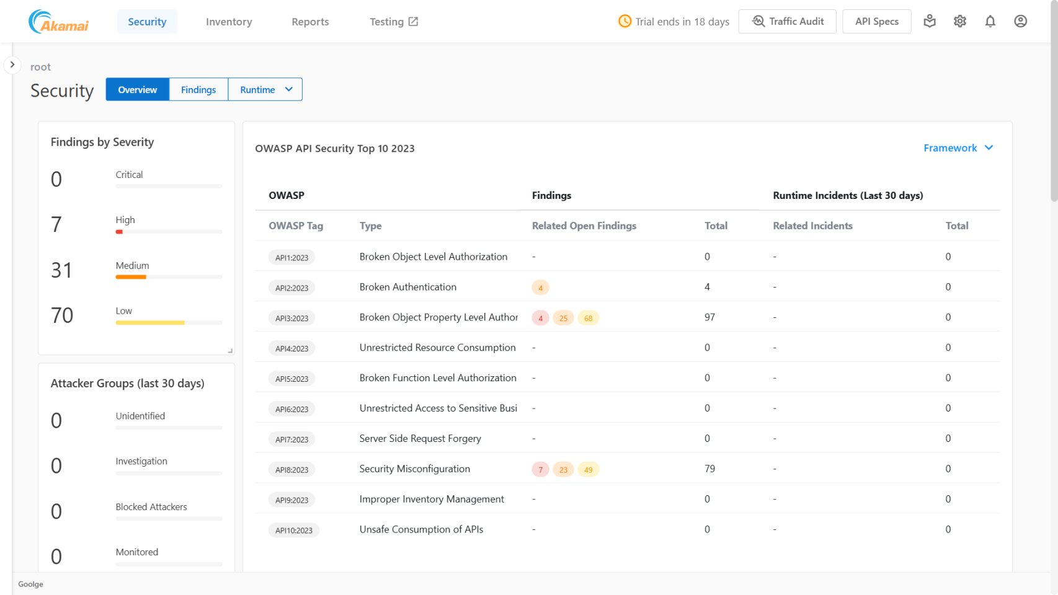Click the Traffic Audit button

tap(787, 22)
